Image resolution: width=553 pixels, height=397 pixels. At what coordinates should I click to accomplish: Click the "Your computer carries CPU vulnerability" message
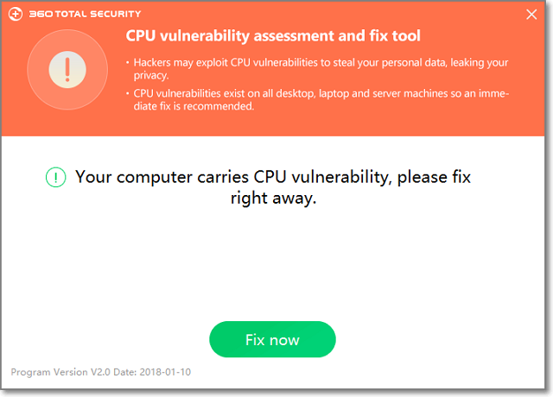tap(273, 177)
